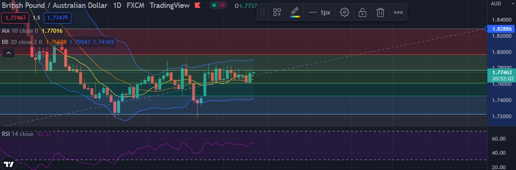Click the 1.72000 price axis label

[501, 117]
